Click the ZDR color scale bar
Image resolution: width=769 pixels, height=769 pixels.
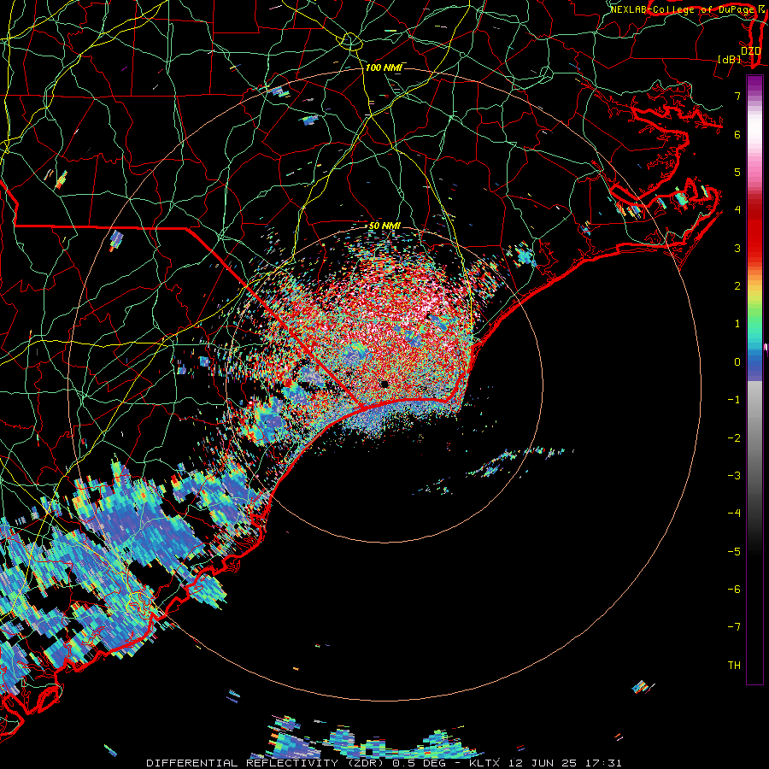(x=754, y=379)
